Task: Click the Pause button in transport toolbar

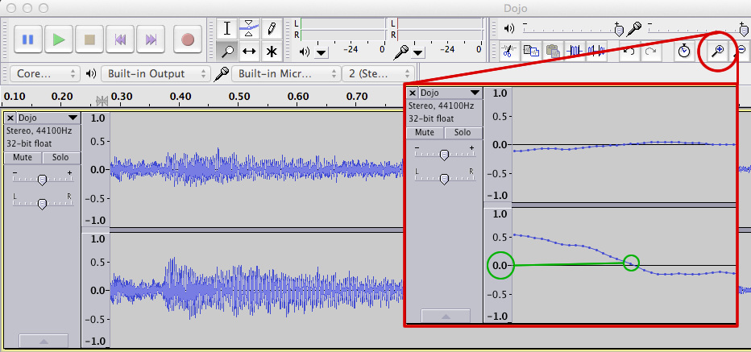Action: 28,39
